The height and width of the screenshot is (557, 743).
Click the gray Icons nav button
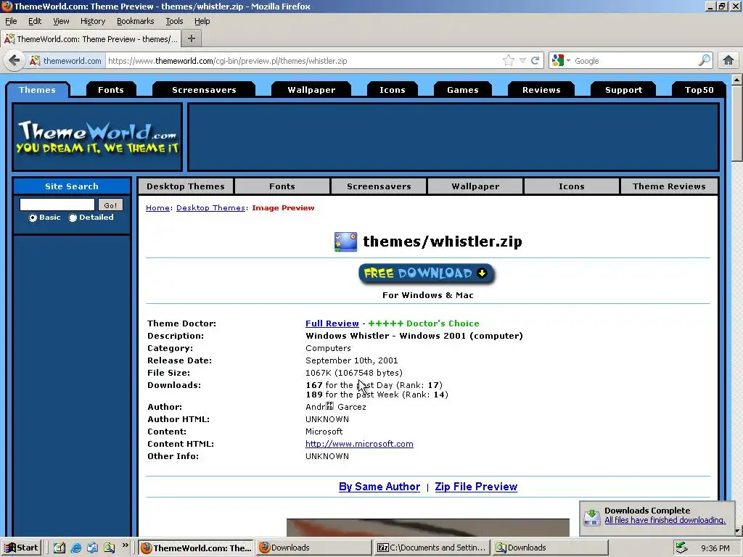572,186
